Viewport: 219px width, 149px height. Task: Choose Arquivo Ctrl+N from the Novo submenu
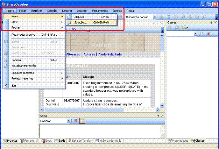click(92, 17)
